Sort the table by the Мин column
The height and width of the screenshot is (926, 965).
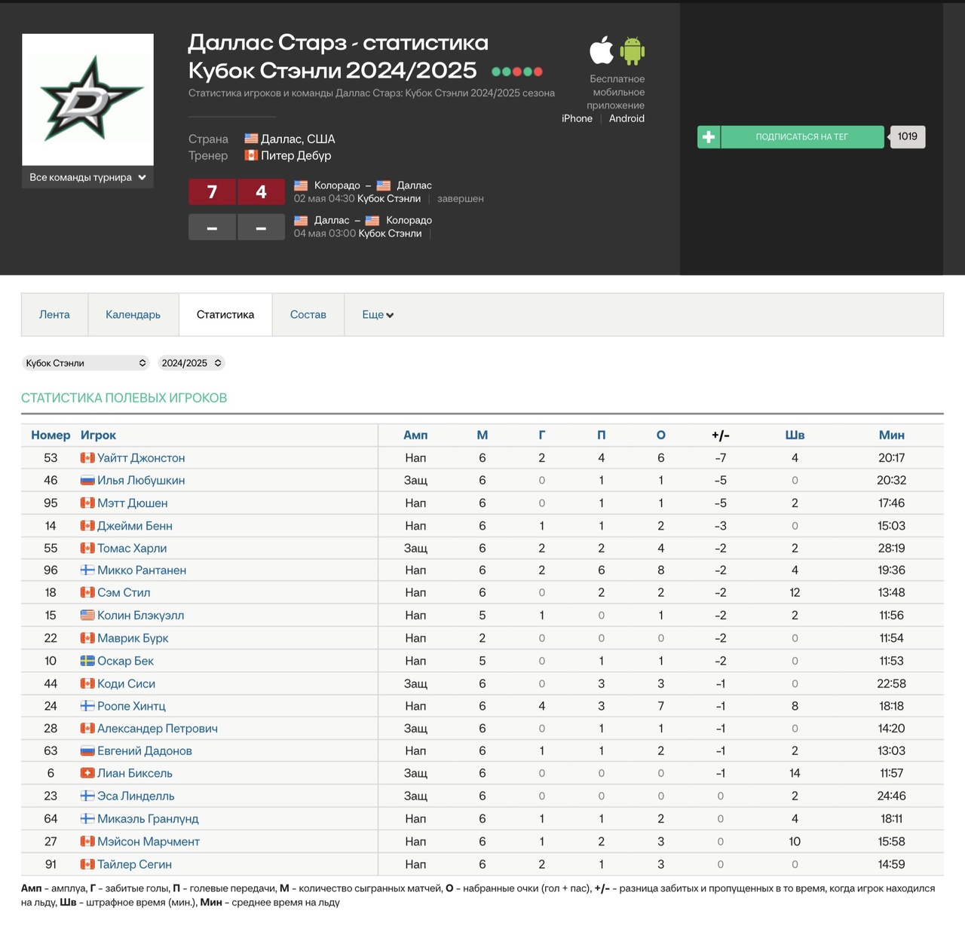891,435
